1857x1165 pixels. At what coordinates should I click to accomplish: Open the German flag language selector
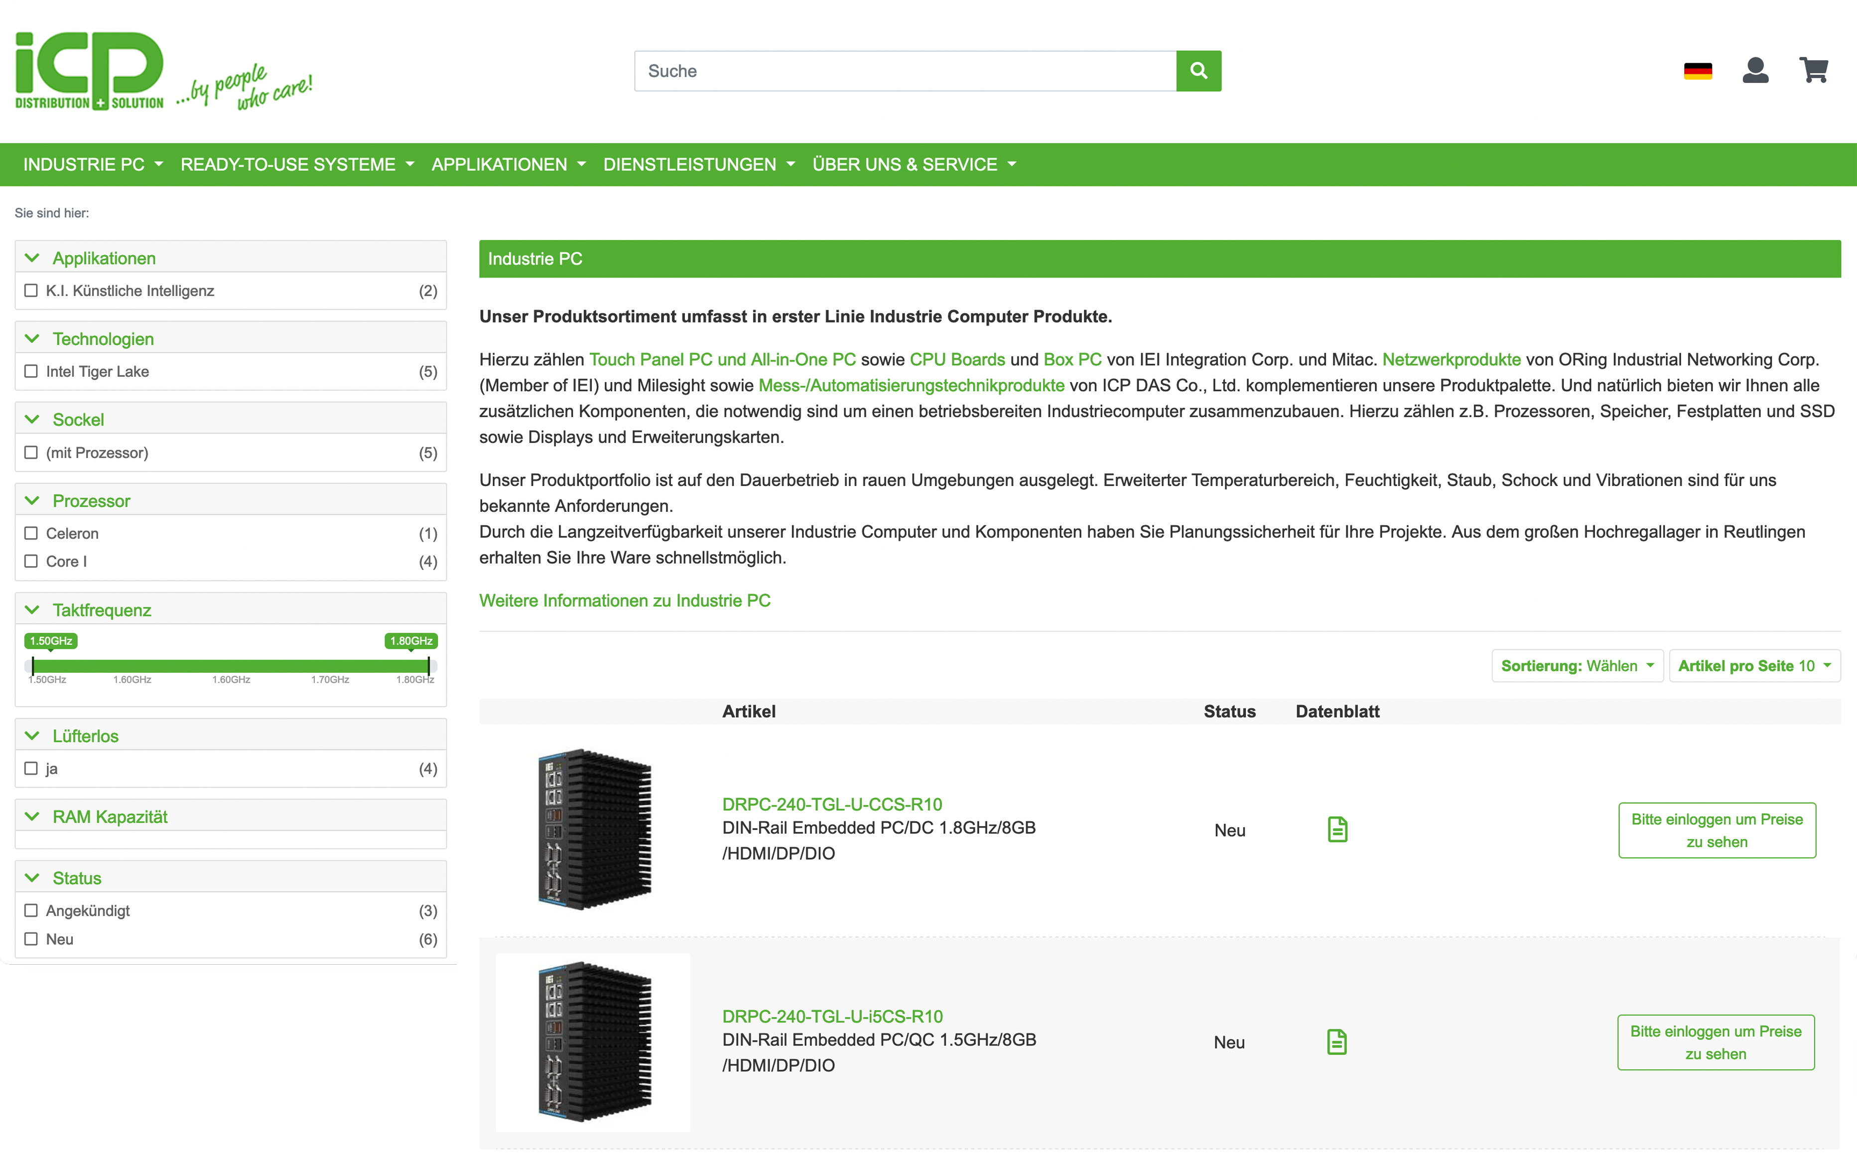click(x=1698, y=71)
